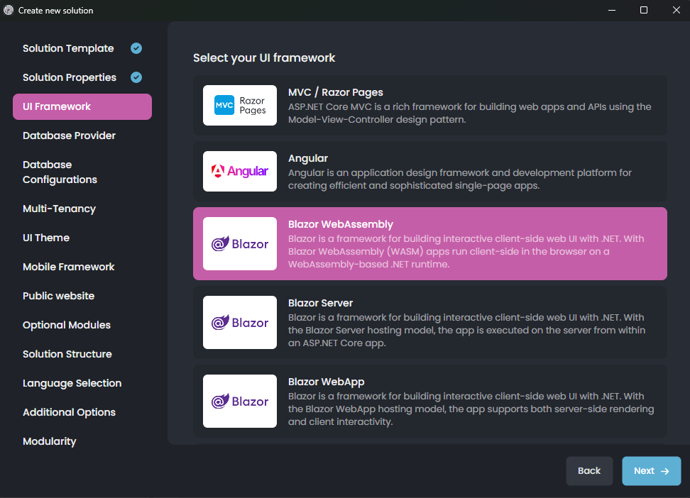
Task: Go to the Database Provider step
Action: pos(69,135)
